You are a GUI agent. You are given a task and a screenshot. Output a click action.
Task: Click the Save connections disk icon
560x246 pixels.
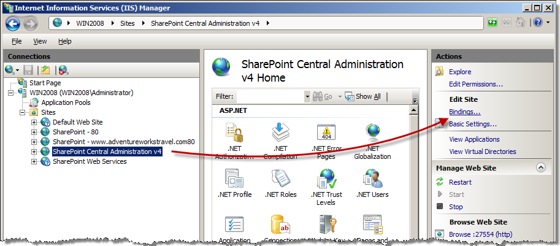coord(29,70)
